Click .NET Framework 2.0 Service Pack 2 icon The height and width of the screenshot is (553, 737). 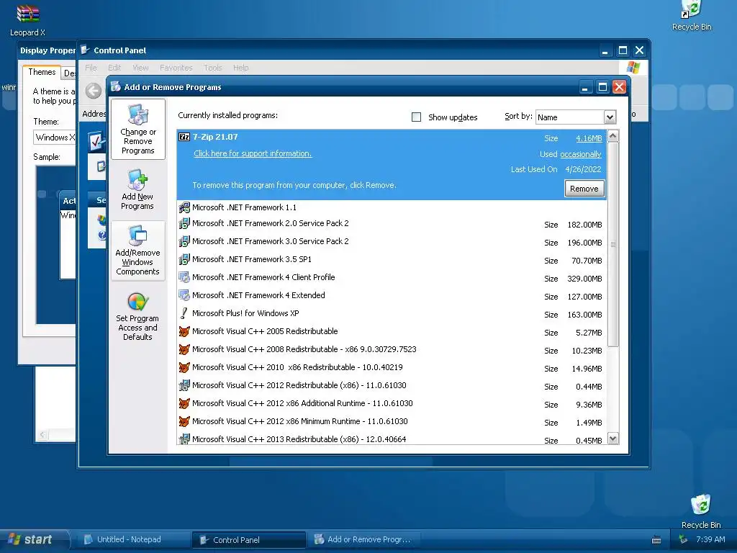point(184,223)
